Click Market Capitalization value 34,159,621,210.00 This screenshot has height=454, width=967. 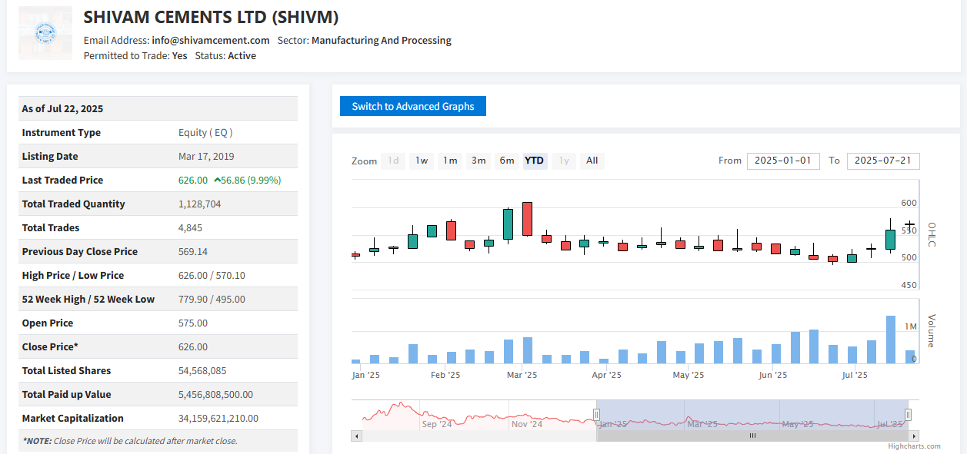[218, 418]
